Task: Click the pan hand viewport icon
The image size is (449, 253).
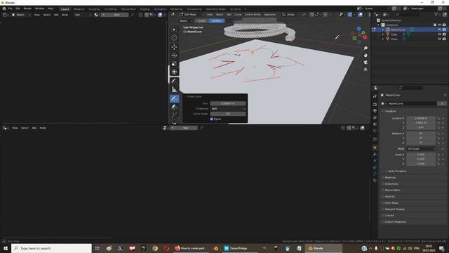Action: click(366, 56)
